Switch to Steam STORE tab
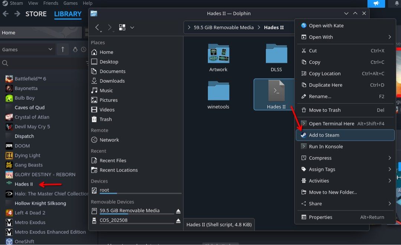This screenshot has width=401, height=245. point(36,14)
